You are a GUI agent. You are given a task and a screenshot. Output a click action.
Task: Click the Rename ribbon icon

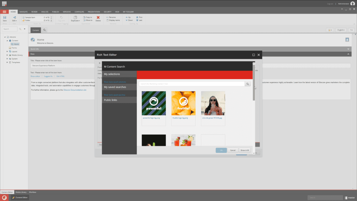click(x=107, y=17)
